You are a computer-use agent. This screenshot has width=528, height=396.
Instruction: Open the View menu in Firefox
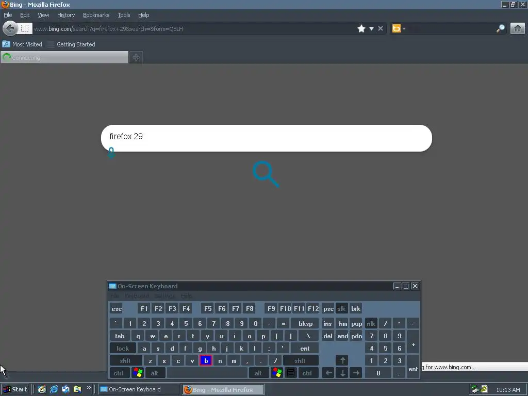pyautogui.click(x=43, y=15)
